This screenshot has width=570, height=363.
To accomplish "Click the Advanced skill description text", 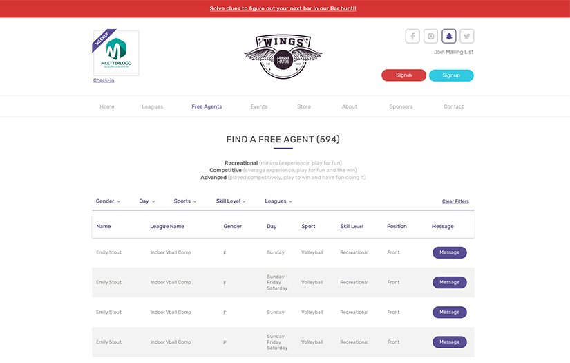I will point(283,178).
